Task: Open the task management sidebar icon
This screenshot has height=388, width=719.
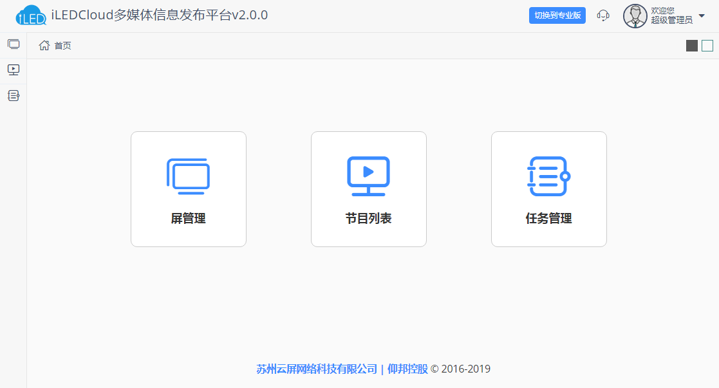Action: [x=14, y=96]
